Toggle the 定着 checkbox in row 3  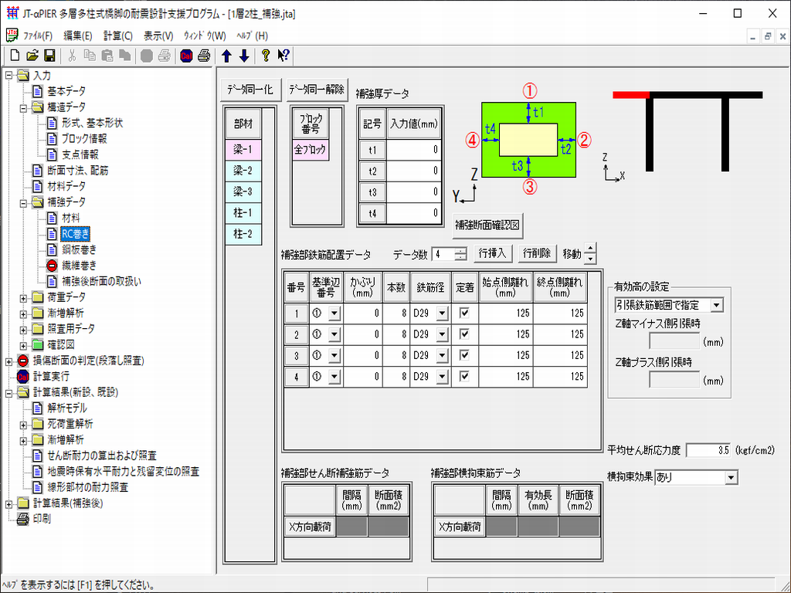(x=464, y=355)
